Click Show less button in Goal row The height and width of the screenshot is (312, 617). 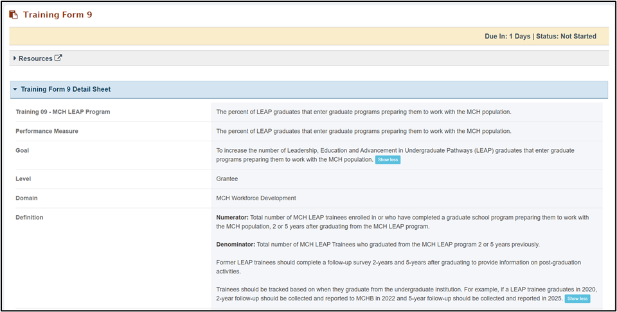[388, 160]
